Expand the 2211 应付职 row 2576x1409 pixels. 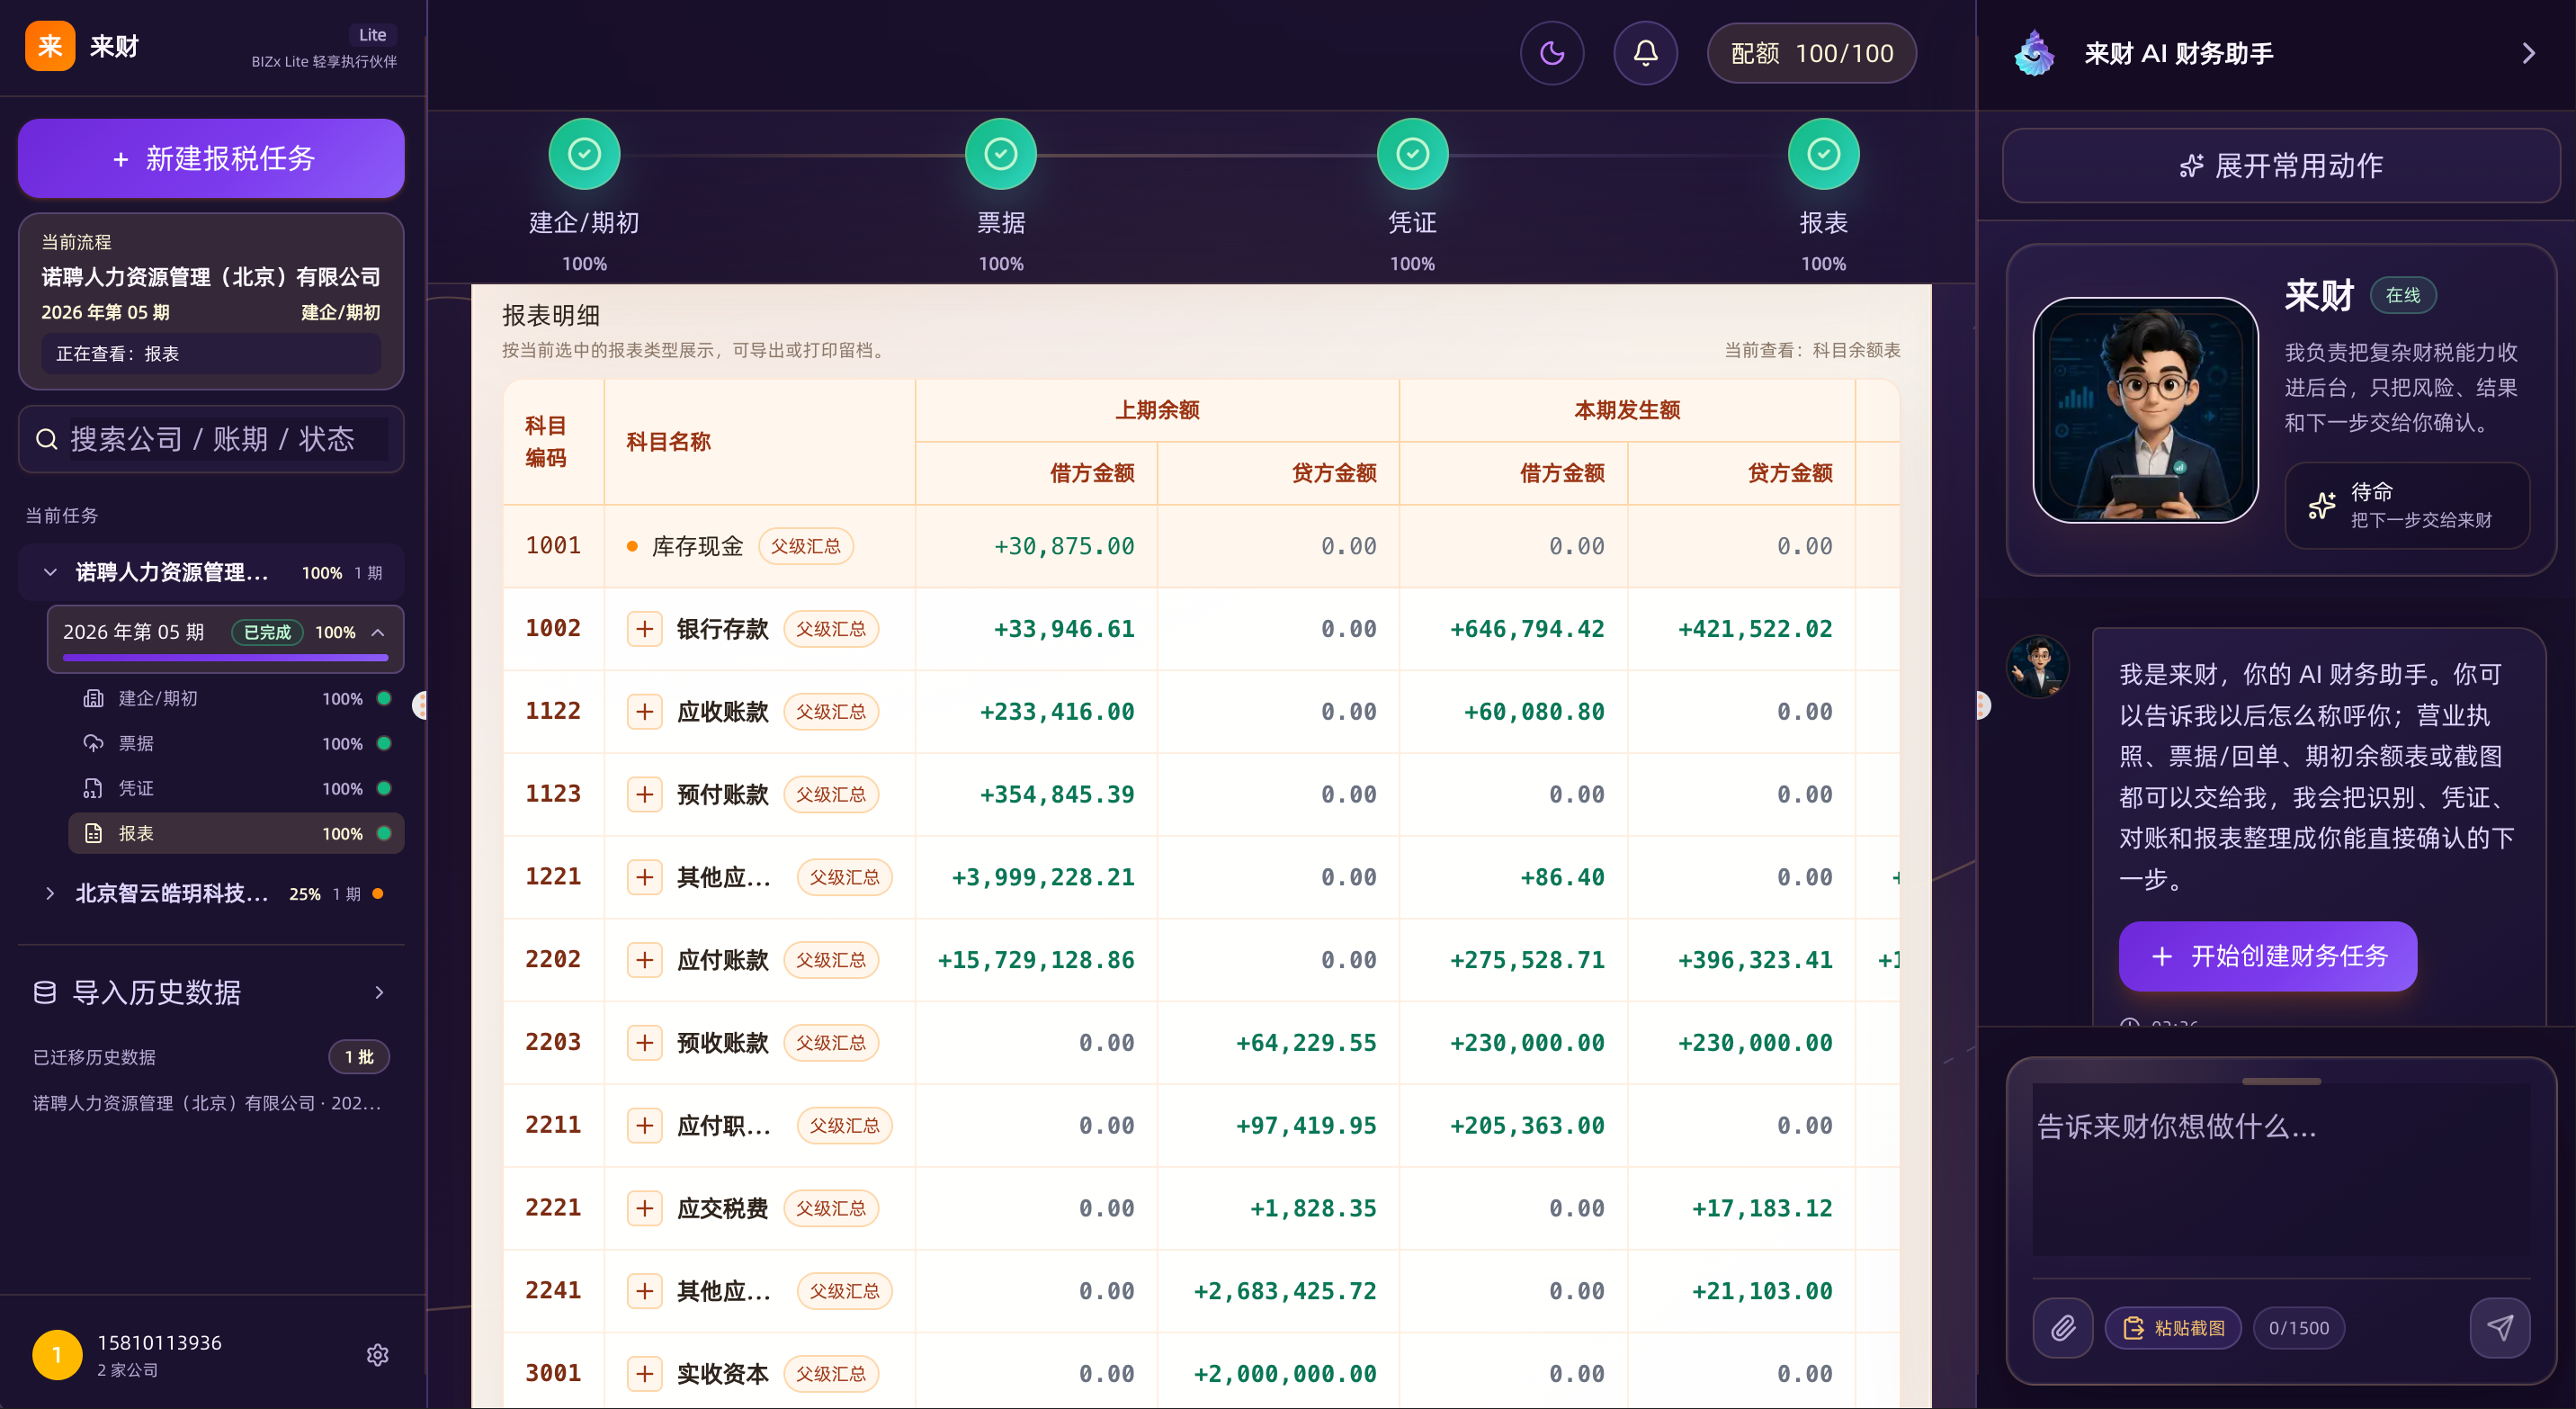[644, 1125]
